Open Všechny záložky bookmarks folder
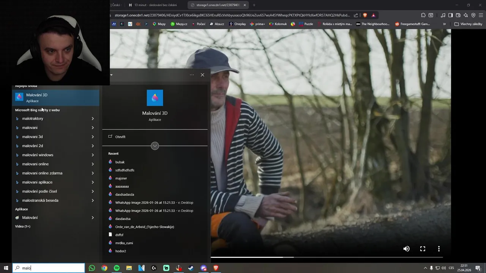The width and height of the screenshot is (486, 273). (468, 24)
